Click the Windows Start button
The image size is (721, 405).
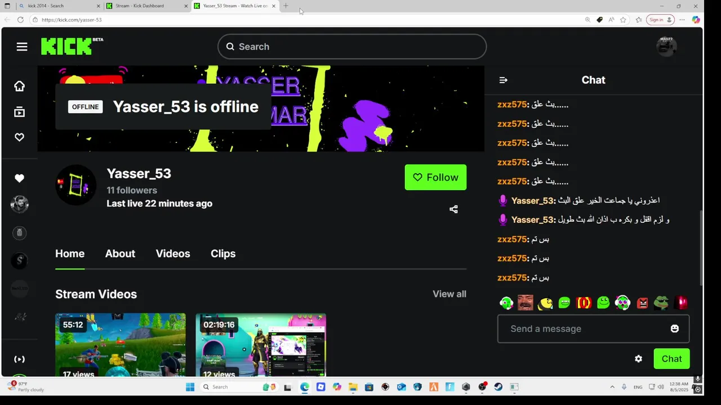click(190, 387)
